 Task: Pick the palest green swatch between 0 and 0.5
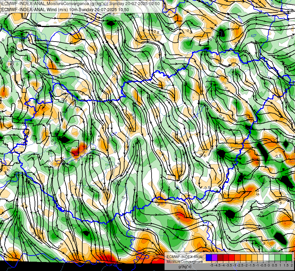(x=272, y=258)
